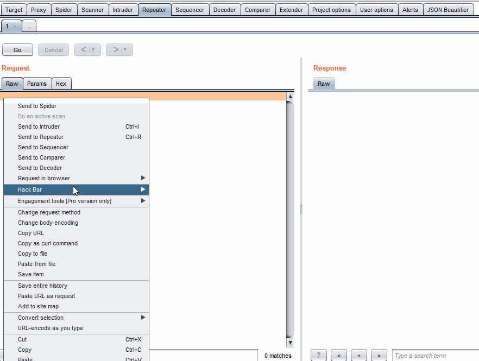Screen dimensions: 479x361
Task: Add new Repeater tab with ellipsis tab
Action: 29,26
